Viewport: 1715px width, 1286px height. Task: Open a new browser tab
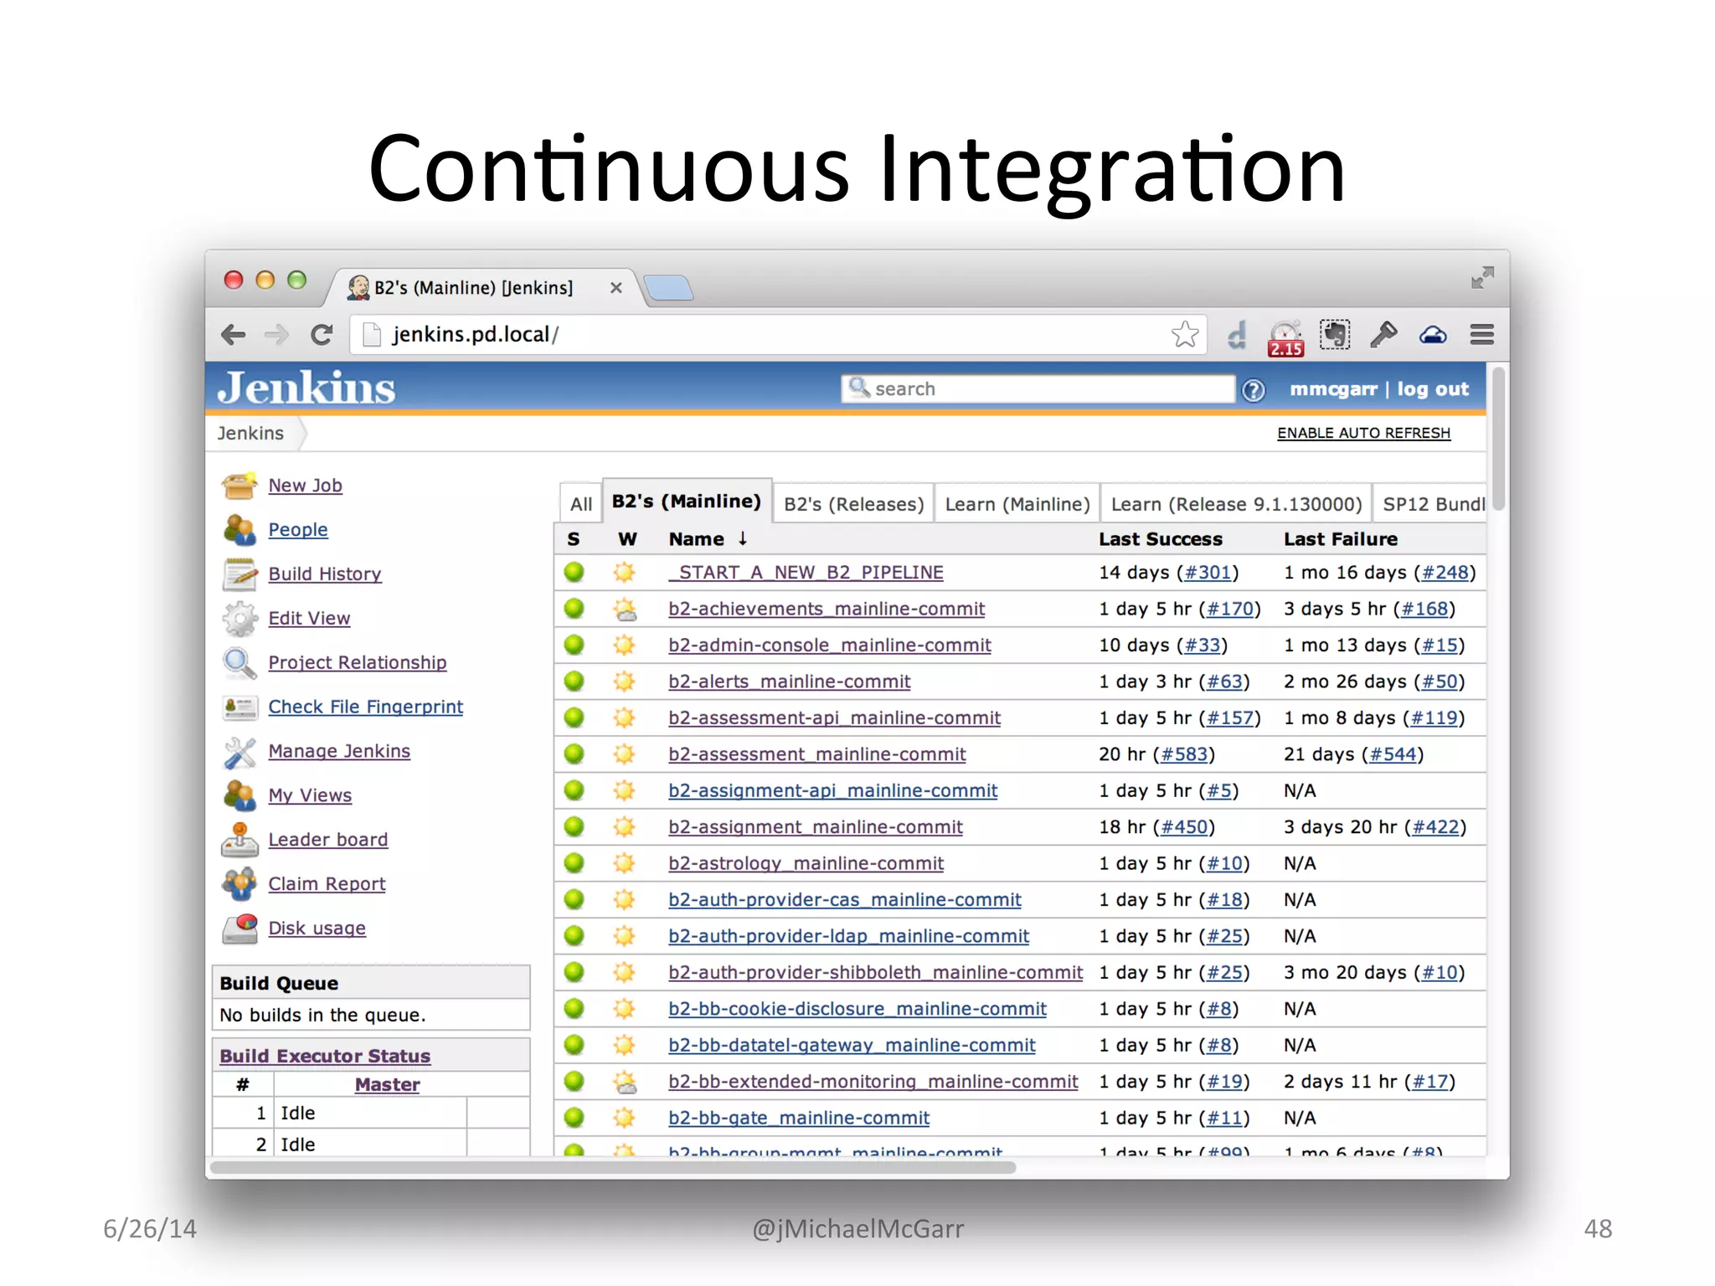(668, 288)
